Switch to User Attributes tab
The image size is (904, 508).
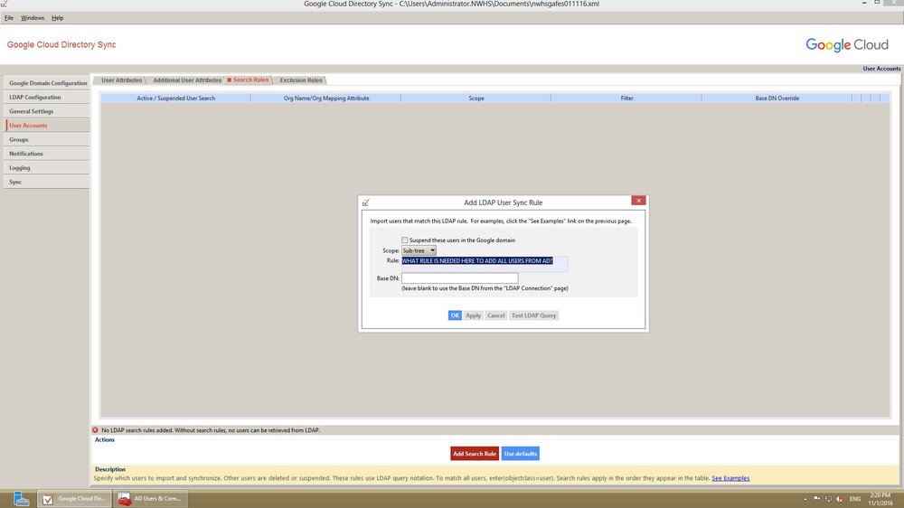tap(121, 80)
